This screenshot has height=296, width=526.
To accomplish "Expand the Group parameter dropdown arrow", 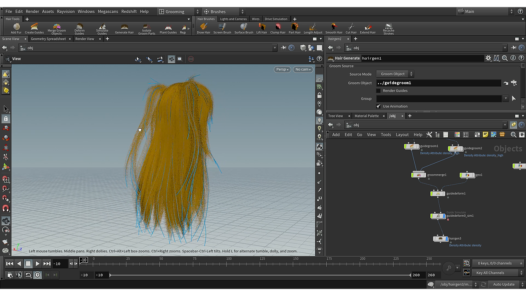I will (x=505, y=99).
